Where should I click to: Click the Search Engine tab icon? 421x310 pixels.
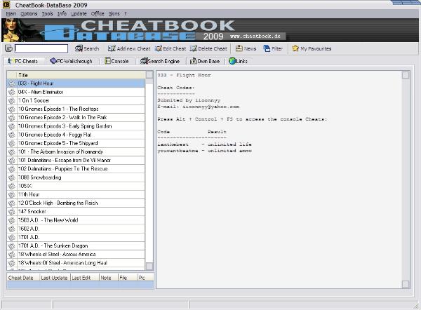pos(144,61)
